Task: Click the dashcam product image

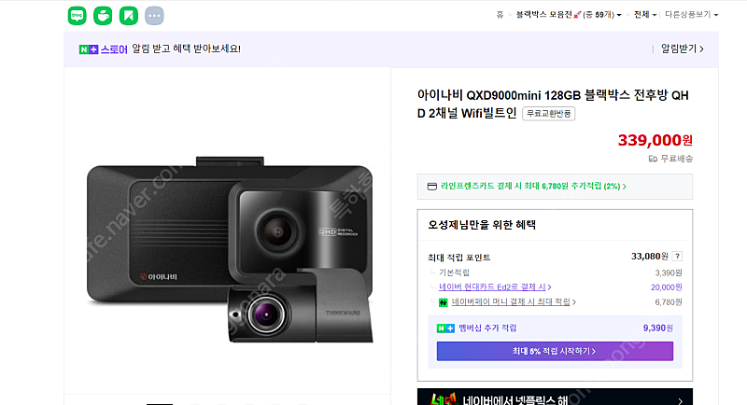Action: [230, 249]
